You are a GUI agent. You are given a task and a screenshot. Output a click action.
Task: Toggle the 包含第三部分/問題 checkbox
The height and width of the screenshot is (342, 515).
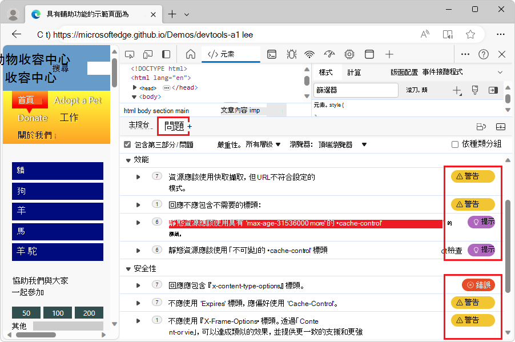coord(127,144)
